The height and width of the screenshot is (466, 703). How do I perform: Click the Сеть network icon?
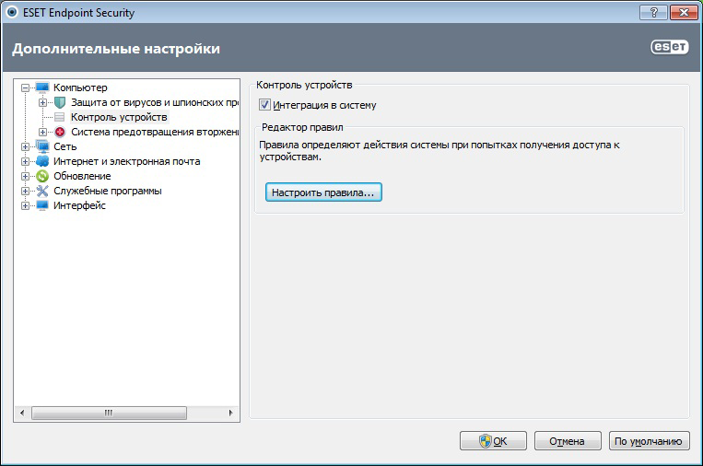click(42, 146)
